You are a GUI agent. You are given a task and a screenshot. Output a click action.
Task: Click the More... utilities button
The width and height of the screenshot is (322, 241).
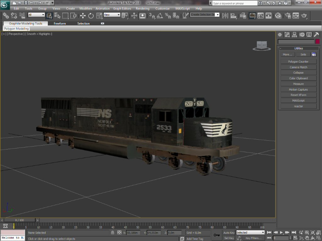click(x=287, y=55)
